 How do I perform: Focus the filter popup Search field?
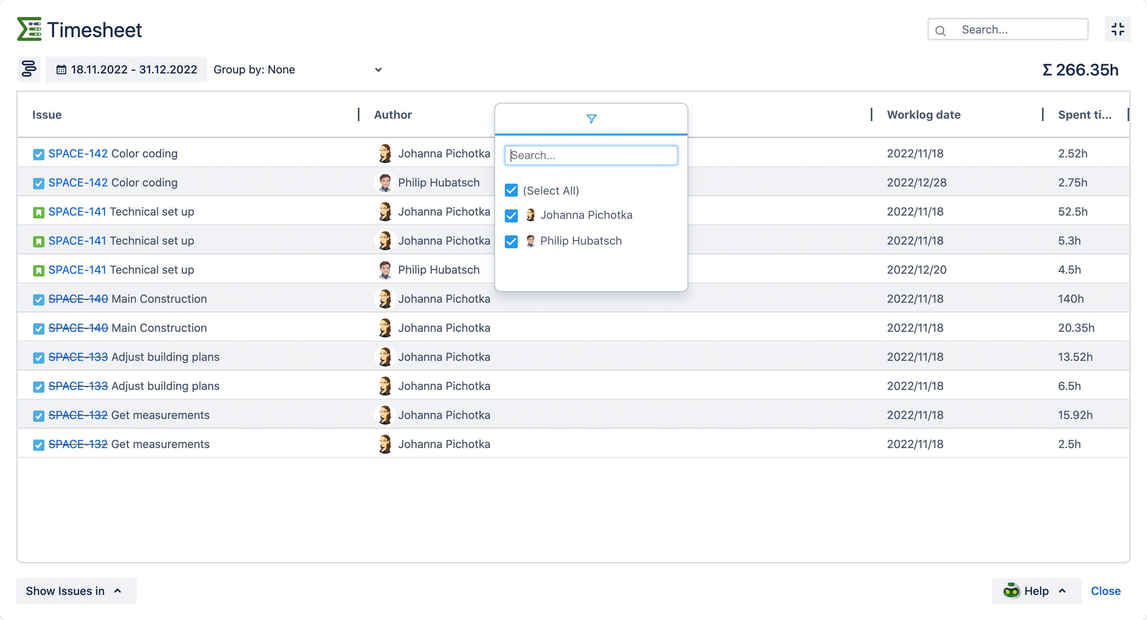click(x=591, y=155)
